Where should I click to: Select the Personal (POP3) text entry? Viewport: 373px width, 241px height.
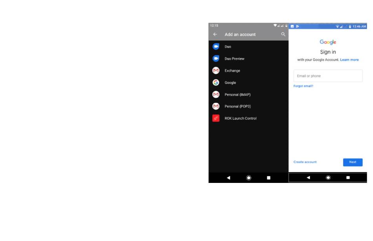(237, 106)
